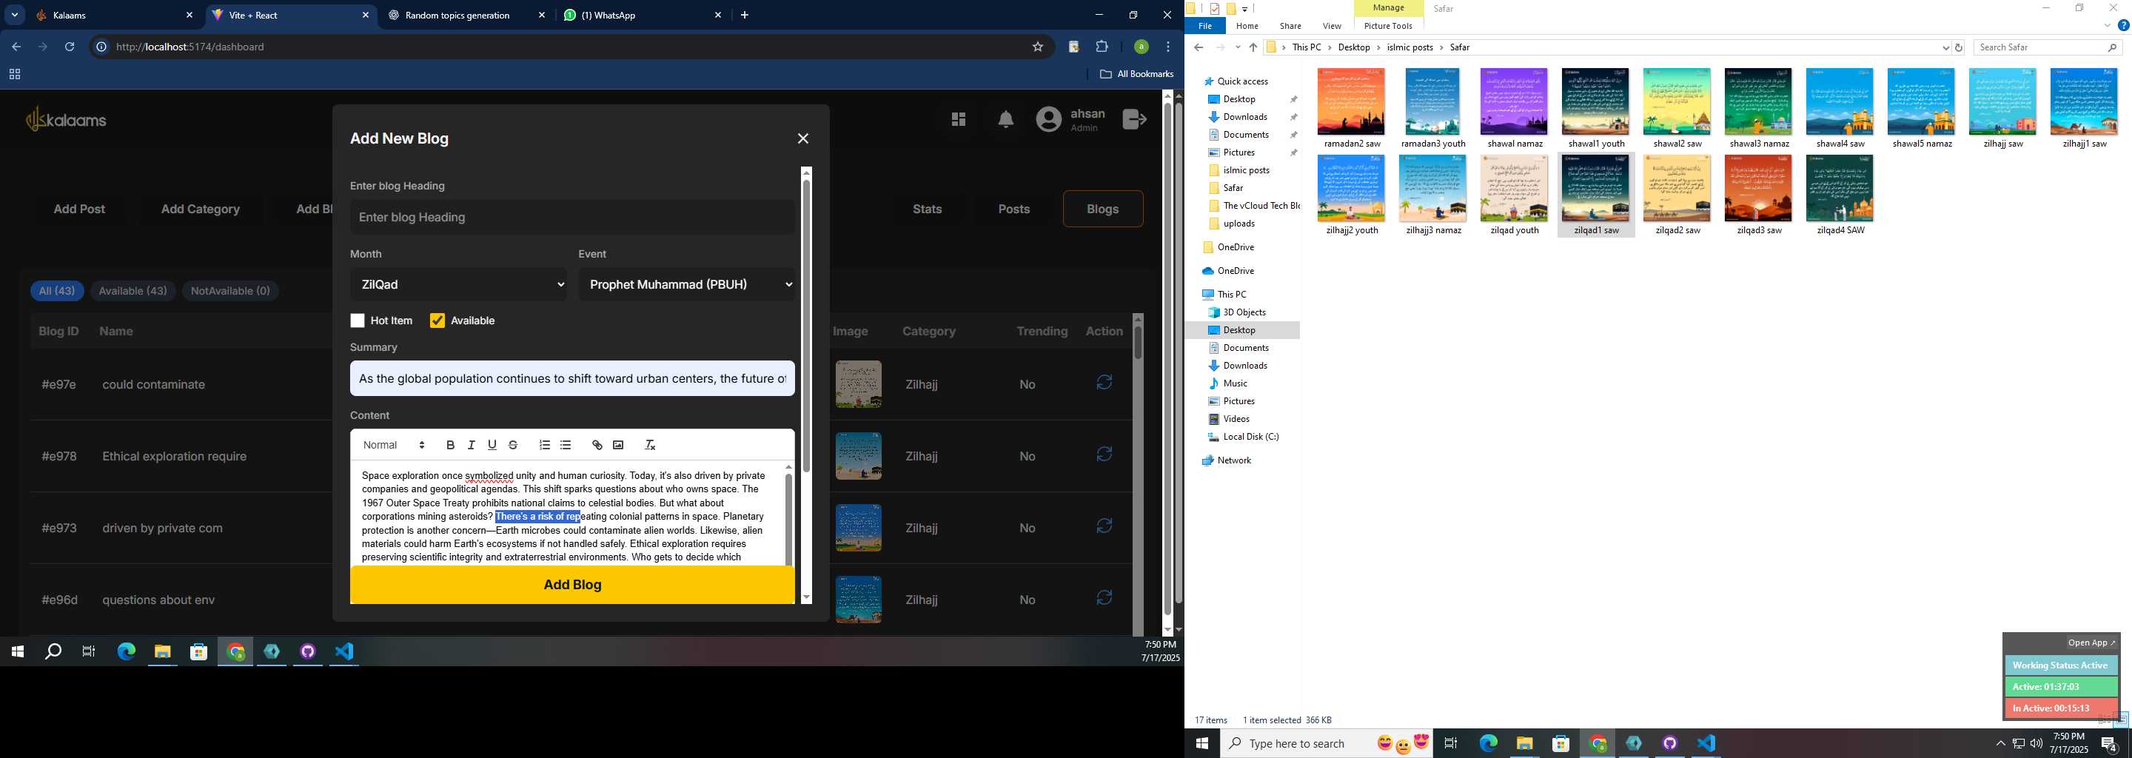Refresh action for the #e978 blog row
2132x758 pixels.
(1104, 455)
